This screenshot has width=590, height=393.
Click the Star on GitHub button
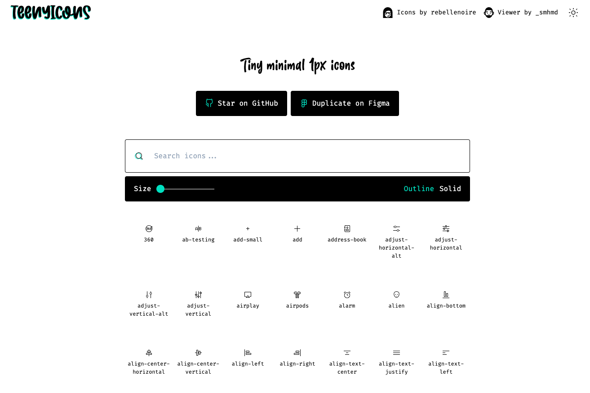coord(241,103)
